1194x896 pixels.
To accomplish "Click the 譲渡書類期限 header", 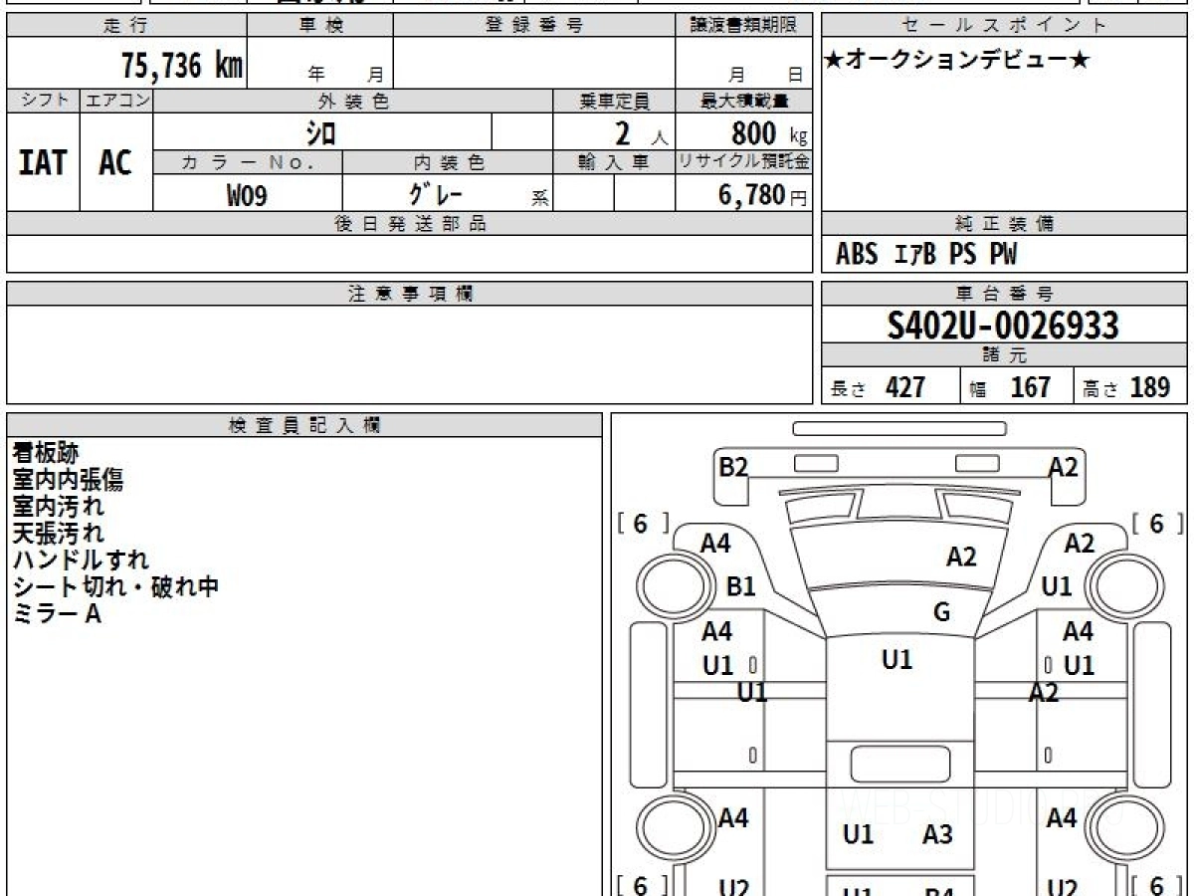I will tap(744, 26).
